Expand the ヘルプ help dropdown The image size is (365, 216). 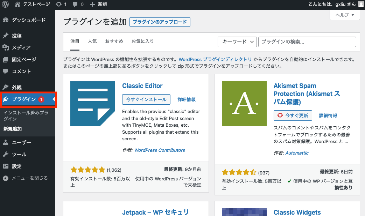pyautogui.click(x=345, y=15)
